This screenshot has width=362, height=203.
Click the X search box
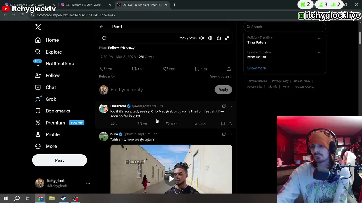[x=285, y=27]
